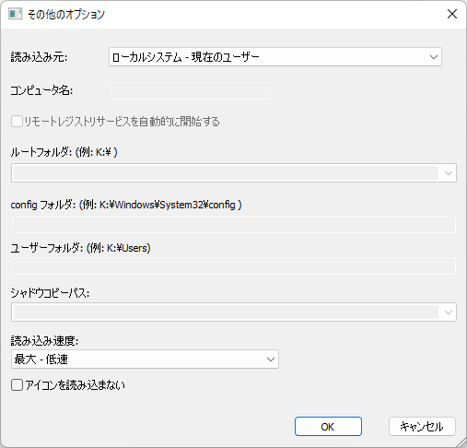Image resolution: width=467 pixels, height=448 pixels.
Task: Click the resize grip at dialog corner
Action: coord(461,442)
